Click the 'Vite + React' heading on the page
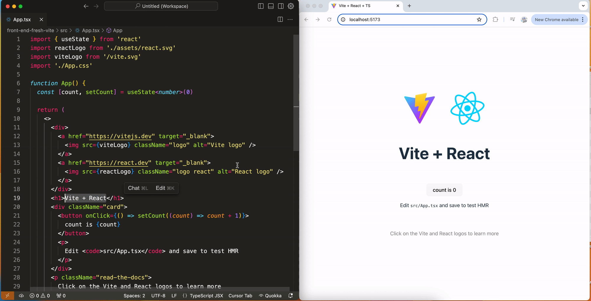Screen dimensions: 591x301 click(444, 153)
